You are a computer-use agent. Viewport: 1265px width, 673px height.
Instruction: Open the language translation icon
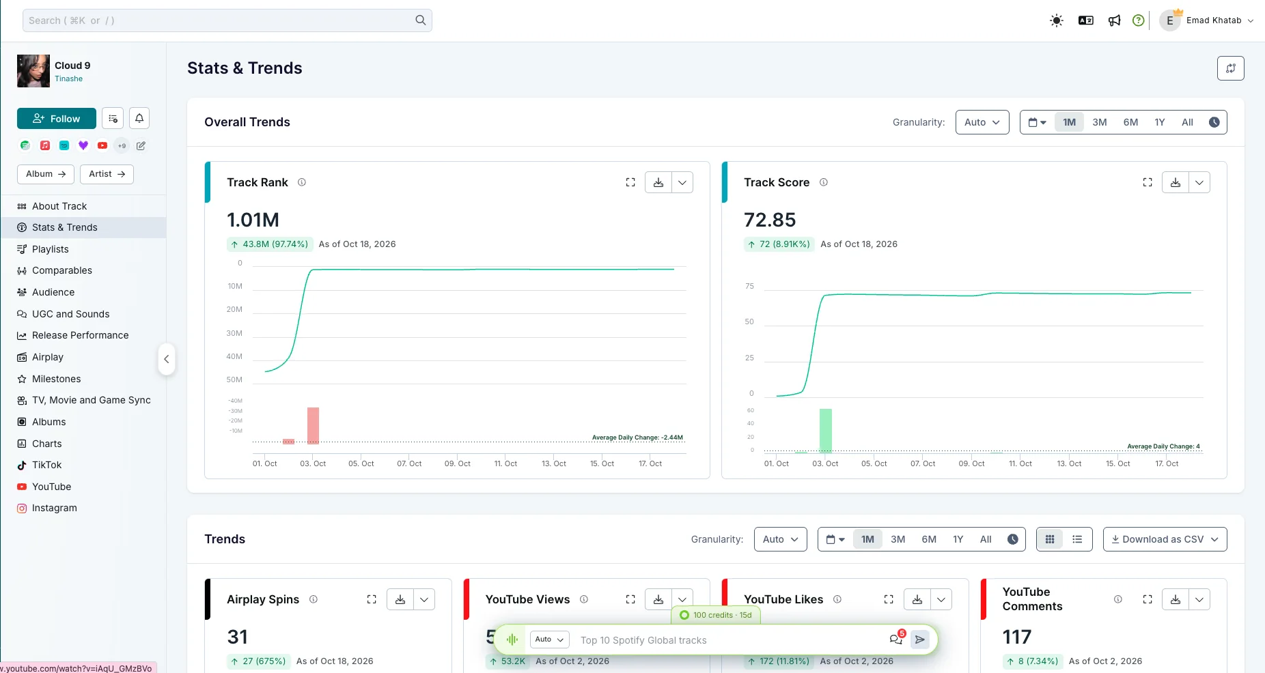click(x=1086, y=20)
